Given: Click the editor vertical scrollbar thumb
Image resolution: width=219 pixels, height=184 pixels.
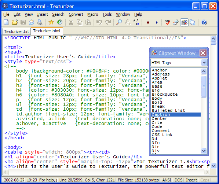Looking at the screenshot, I should [213, 43].
